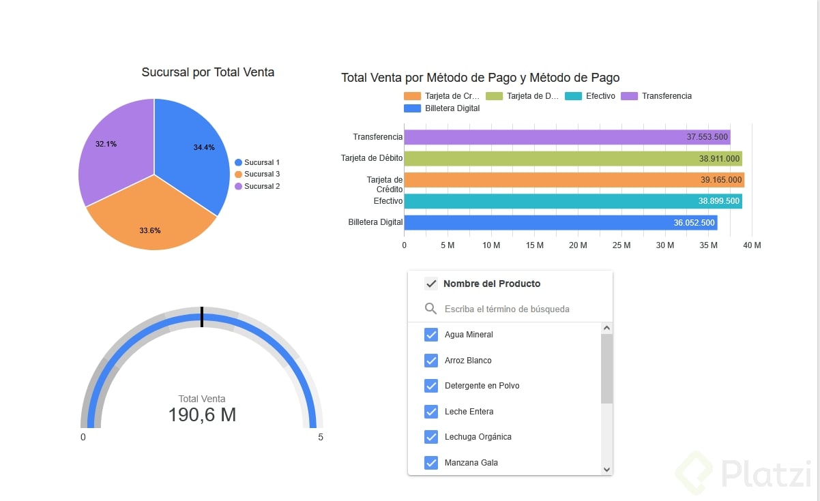Click the 190,6 M Total Venta value

pyautogui.click(x=202, y=414)
